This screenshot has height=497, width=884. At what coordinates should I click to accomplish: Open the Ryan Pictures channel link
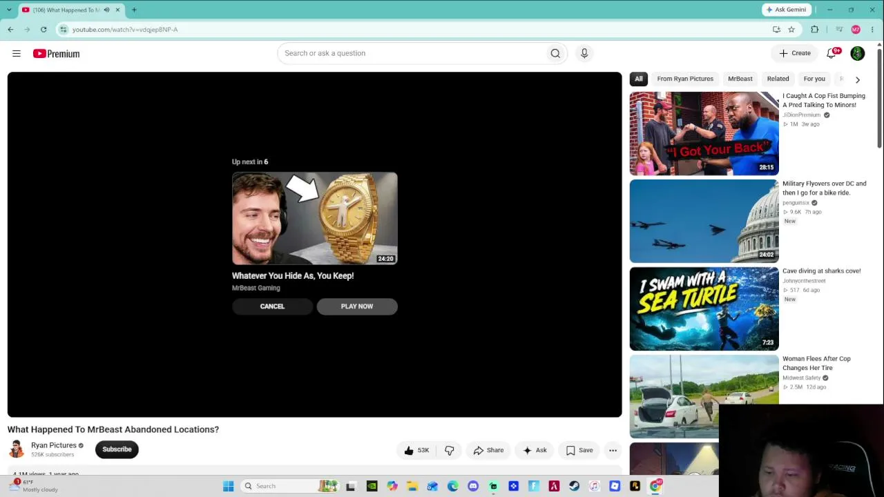[x=54, y=445]
